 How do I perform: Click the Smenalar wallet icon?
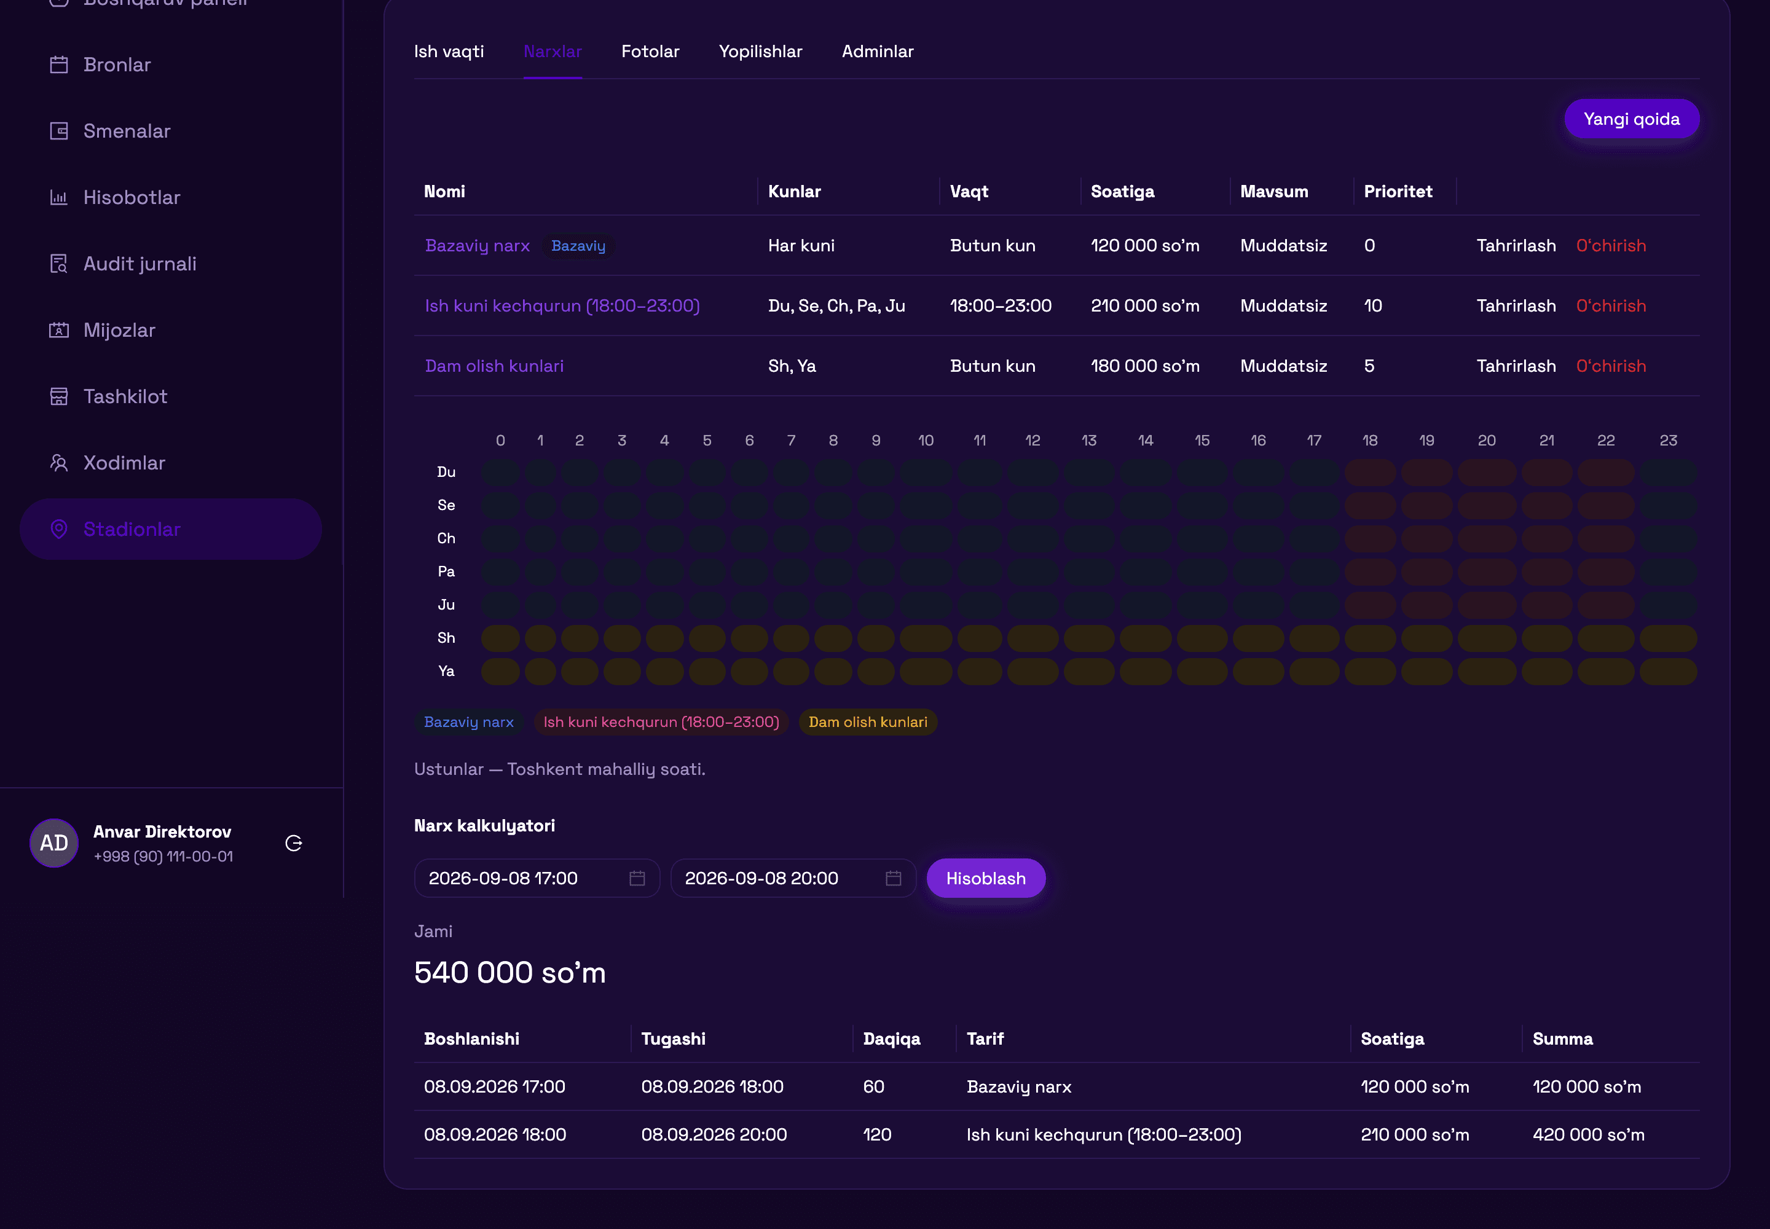58,131
